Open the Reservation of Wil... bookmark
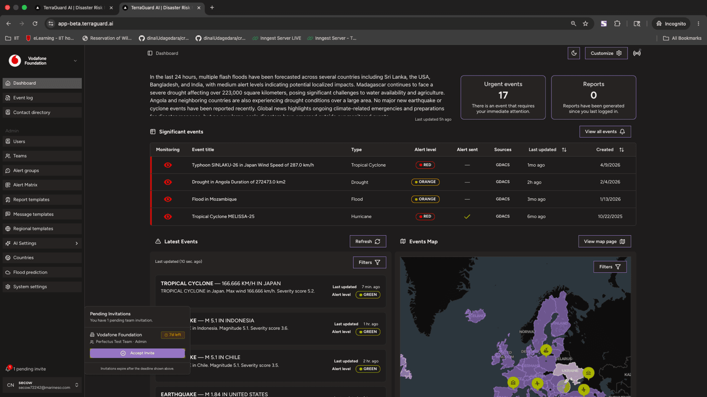The image size is (707, 397). pos(107,38)
